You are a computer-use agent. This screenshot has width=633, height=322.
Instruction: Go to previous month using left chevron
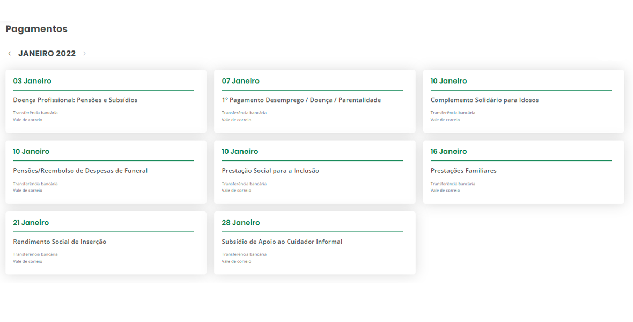coord(10,54)
